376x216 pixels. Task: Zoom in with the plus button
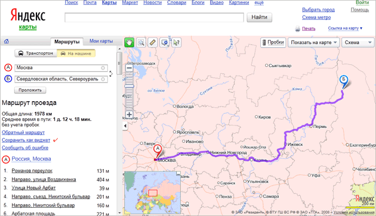coord(129,114)
